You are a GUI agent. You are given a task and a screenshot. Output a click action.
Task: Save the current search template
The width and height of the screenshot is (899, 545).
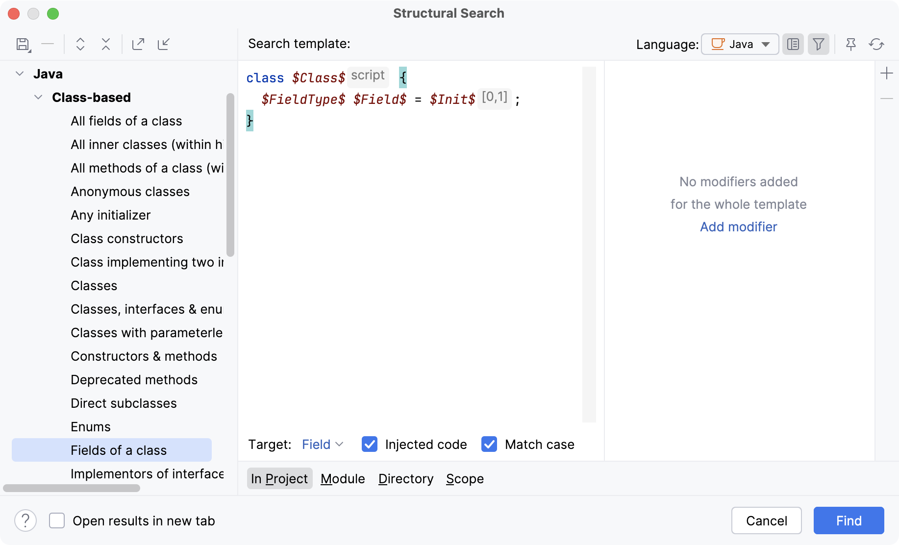coord(23,44)
